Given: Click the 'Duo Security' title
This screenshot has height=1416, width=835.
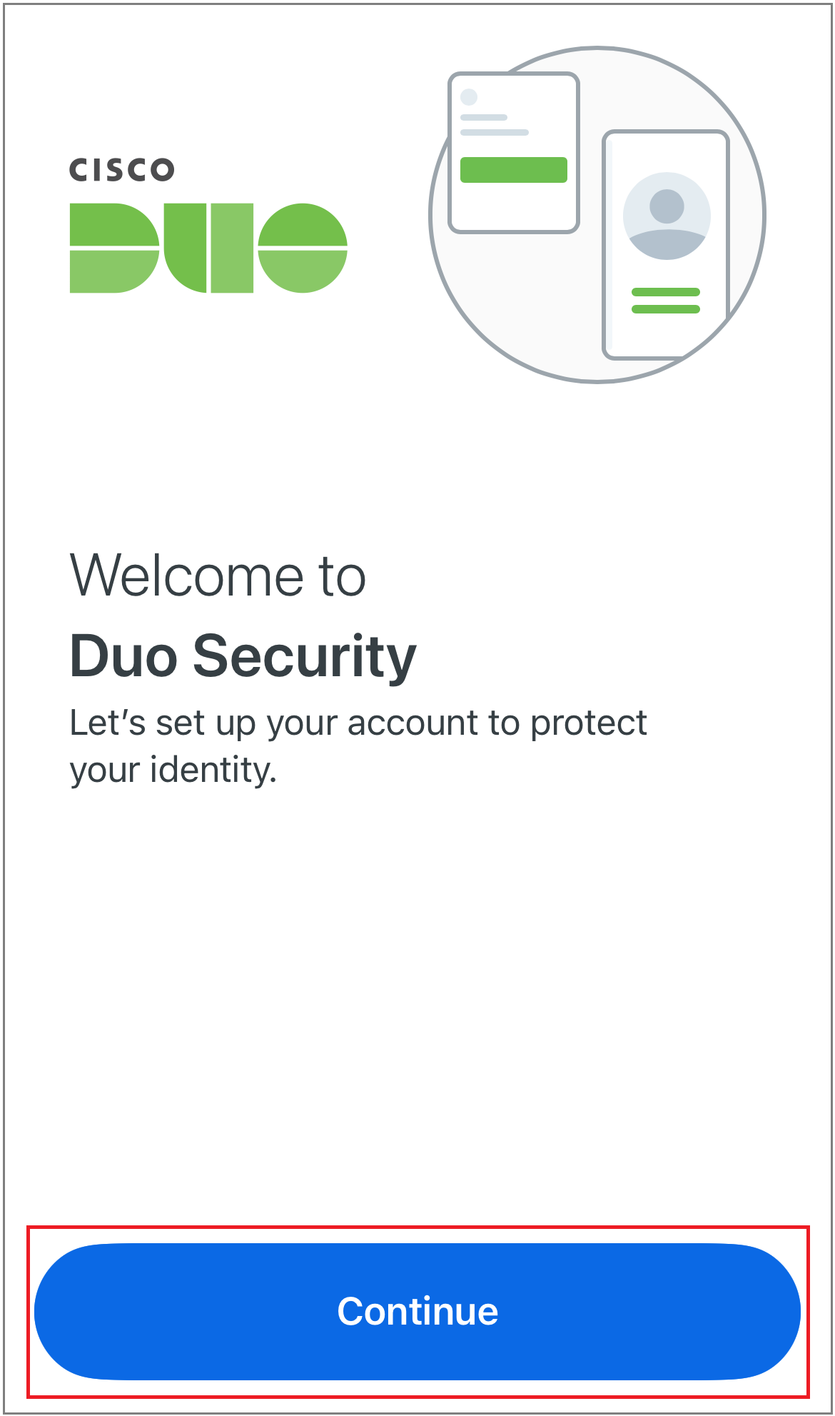Looking at the screenshot, I should coord(243,656).
